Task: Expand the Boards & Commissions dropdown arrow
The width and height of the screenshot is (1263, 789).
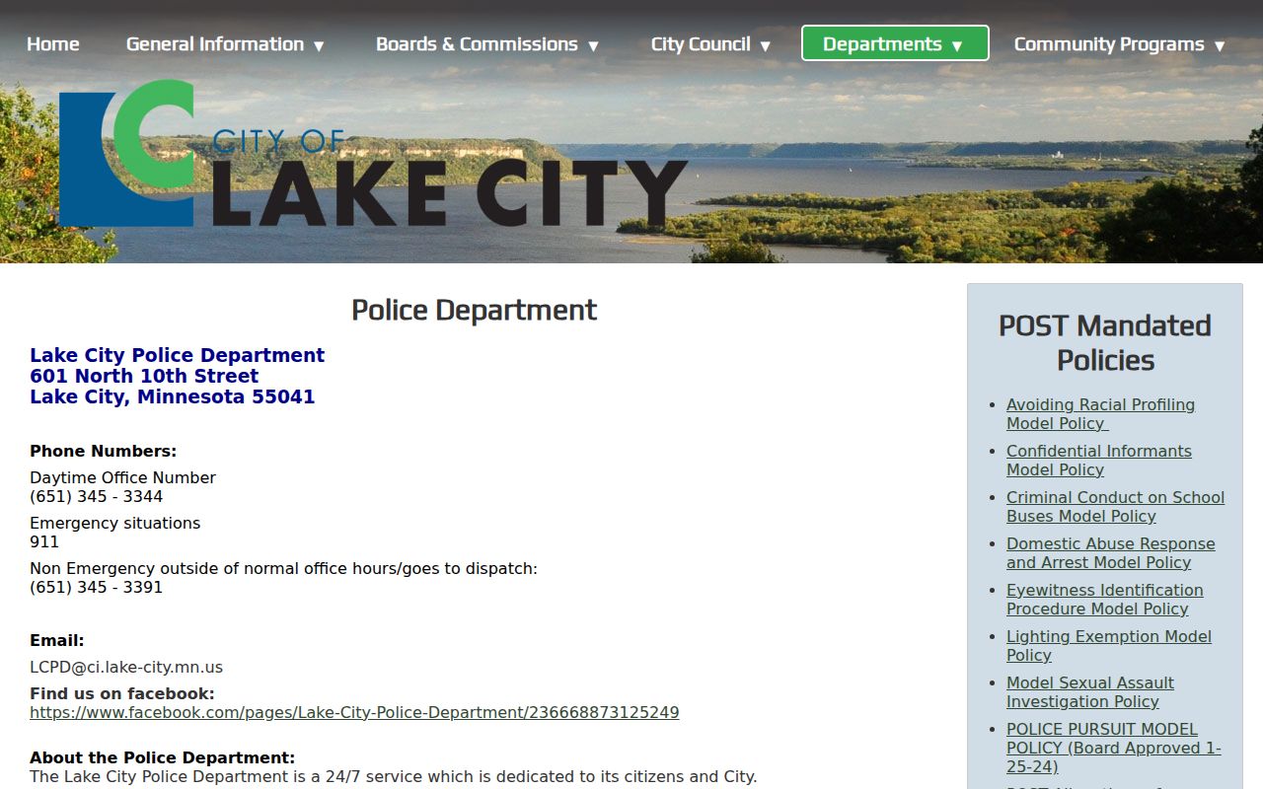Action: click(x=593, y=45)
